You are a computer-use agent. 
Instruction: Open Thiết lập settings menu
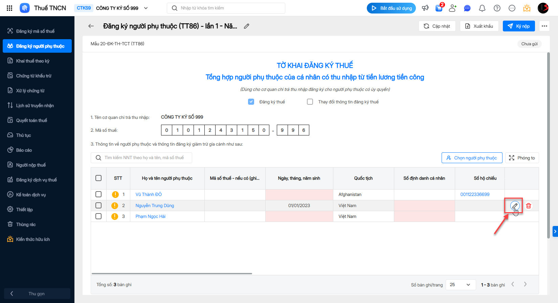37,209
